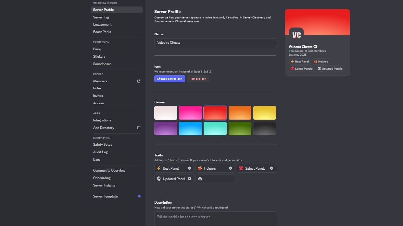Click the server Name input field
Viewport: 403px width, 226px height.
click(x=215, y=42)
